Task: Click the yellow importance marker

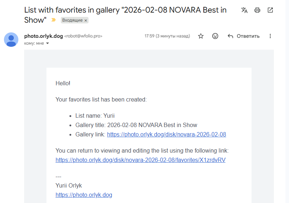Action: point(54,20)
